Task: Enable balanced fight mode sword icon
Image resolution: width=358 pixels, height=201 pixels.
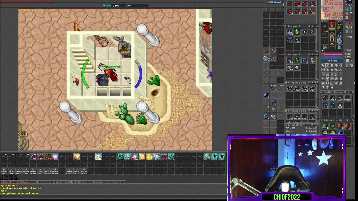Action: tap(347, 27)
